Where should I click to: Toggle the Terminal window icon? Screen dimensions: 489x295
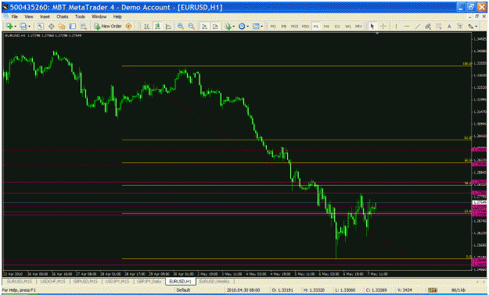[72, 27]
